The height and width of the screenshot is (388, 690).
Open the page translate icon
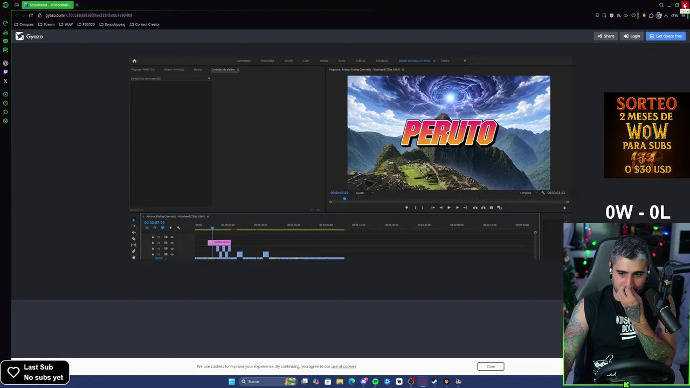[619, 15]
